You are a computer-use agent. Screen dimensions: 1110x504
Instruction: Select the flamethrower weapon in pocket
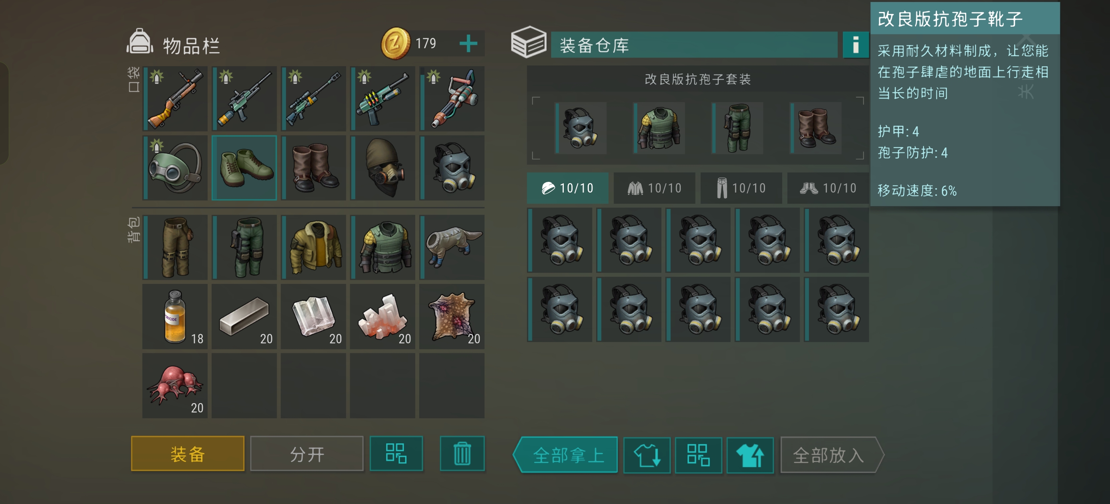point(452,98)
